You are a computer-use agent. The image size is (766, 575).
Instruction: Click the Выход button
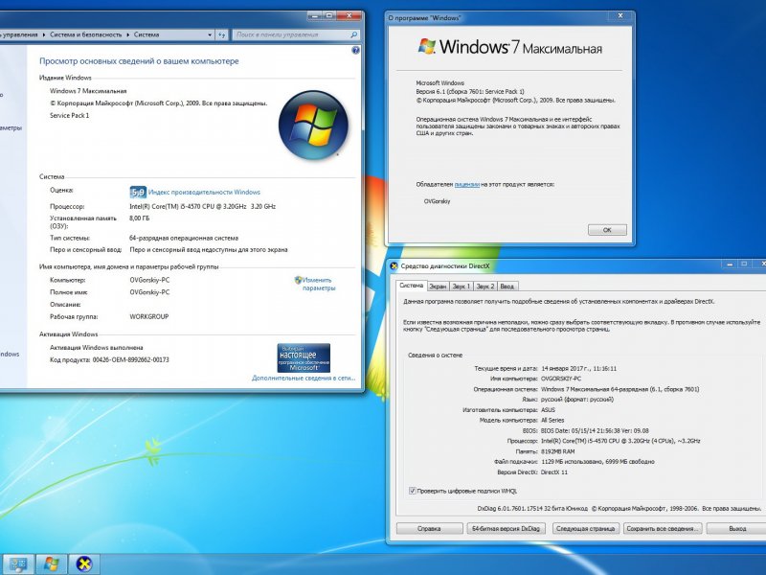tap(737, 529)
